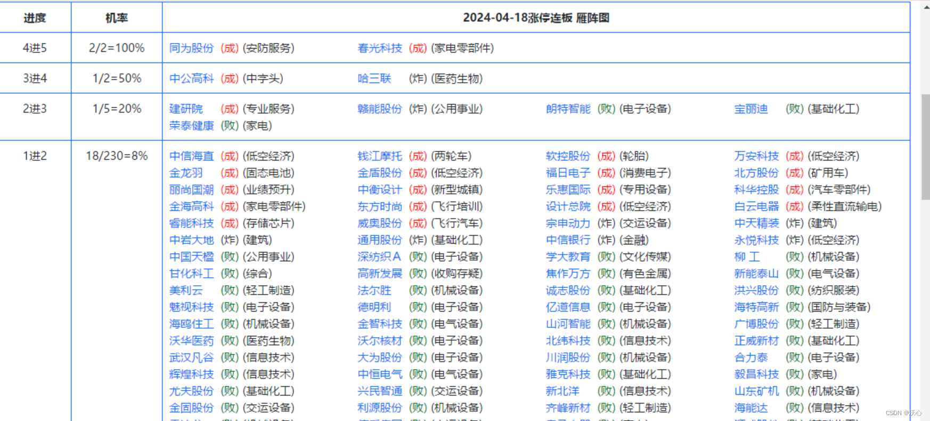Open 哈三联 stock link
The width and height of the screenshot is (930, 421).
pos(374,78)
